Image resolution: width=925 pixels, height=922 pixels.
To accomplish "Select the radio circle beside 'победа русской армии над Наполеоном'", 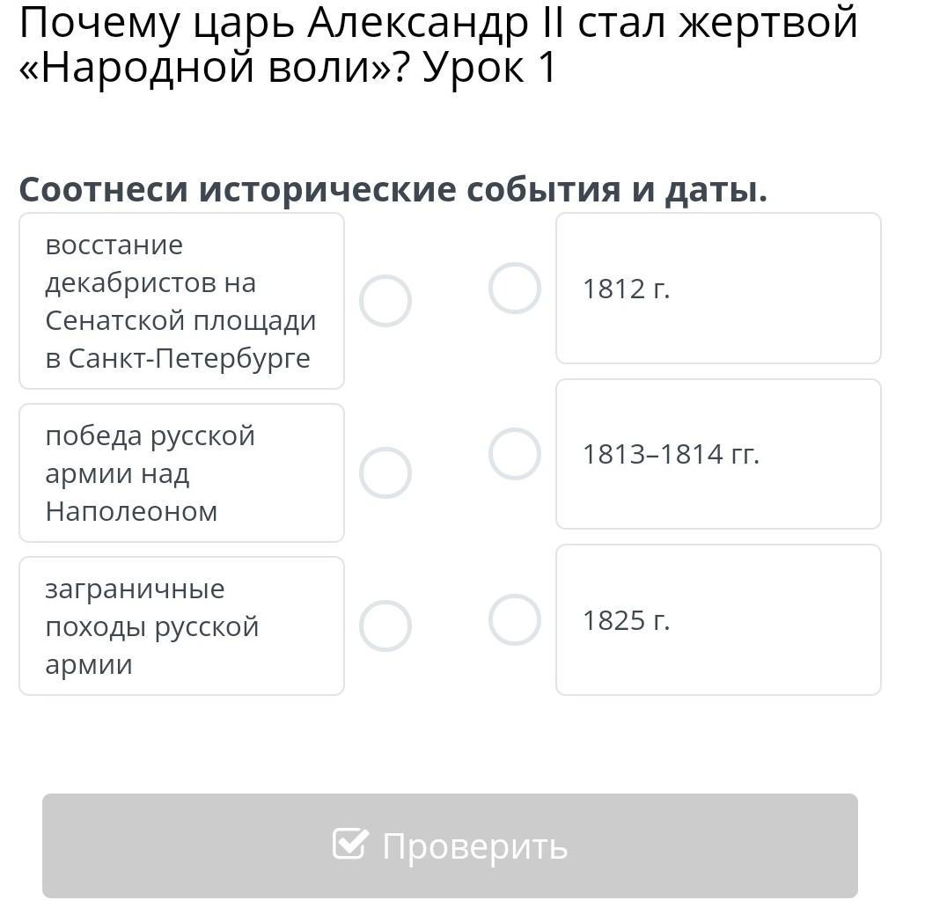I will [385, 472].
